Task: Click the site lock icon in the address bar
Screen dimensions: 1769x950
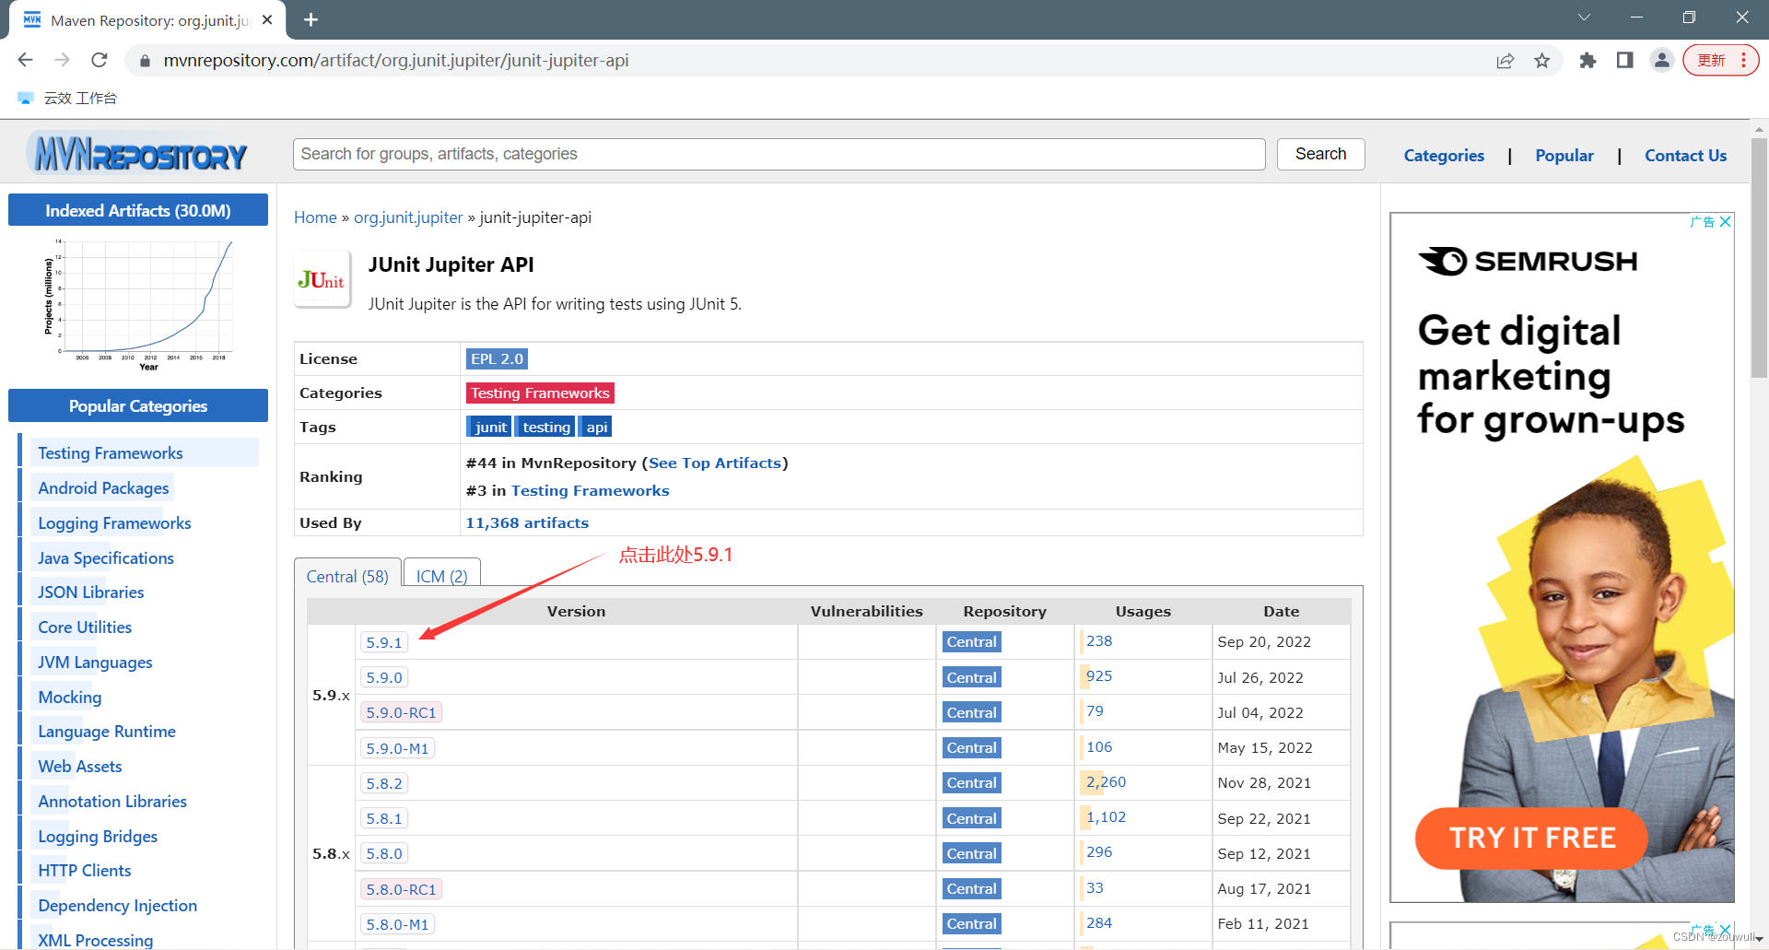Action: (145, 61)
